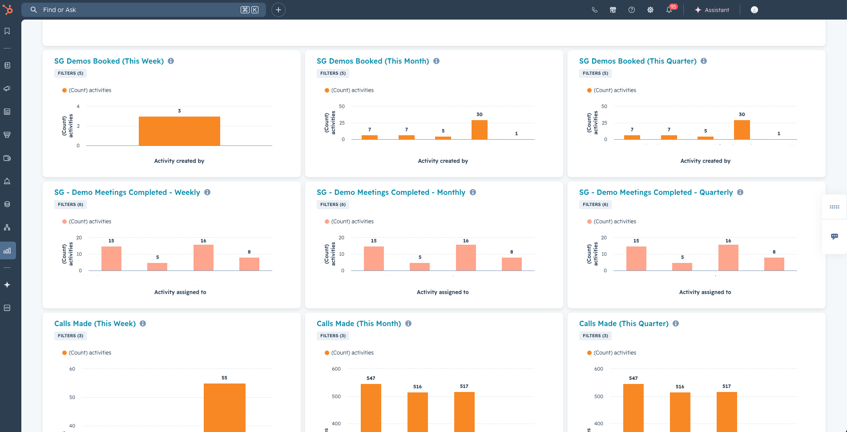Image resolution: width=847 pixels, height=432 pixels.
Task: Open the Marketing megaphone sidebar menu
Action: (7, 89)
